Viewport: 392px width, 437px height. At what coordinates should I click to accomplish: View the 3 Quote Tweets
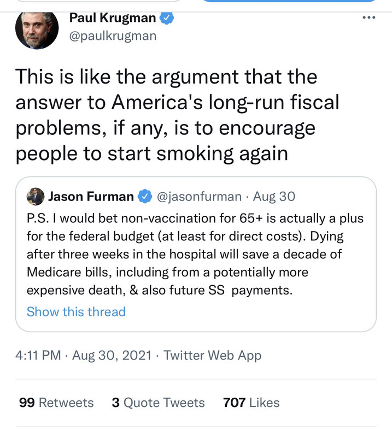point(158,403)
